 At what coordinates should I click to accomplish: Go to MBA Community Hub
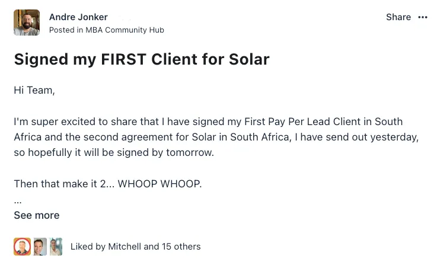[125, 30]
